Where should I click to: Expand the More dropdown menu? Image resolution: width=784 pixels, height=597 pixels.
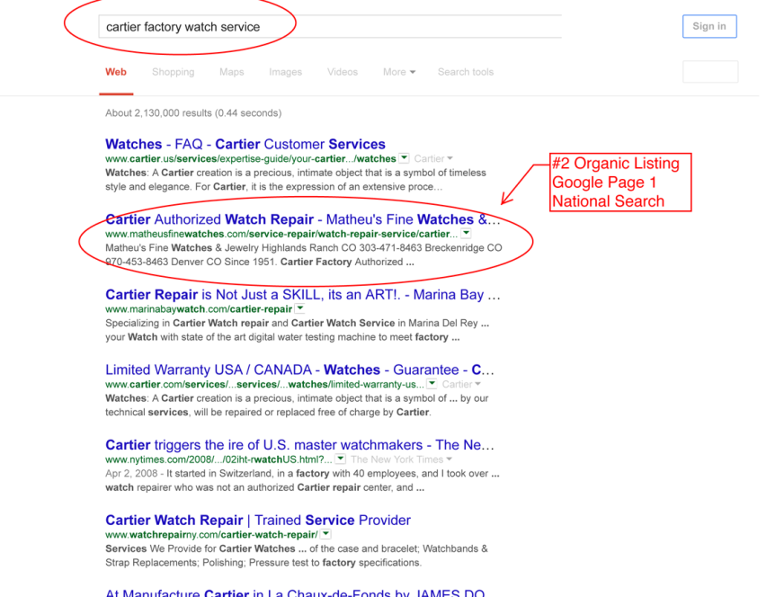coord(399,72)
